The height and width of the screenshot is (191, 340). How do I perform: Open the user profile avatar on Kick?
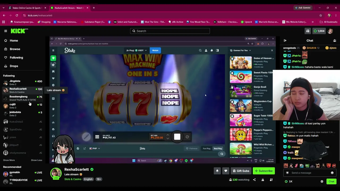tap(330, 31)
